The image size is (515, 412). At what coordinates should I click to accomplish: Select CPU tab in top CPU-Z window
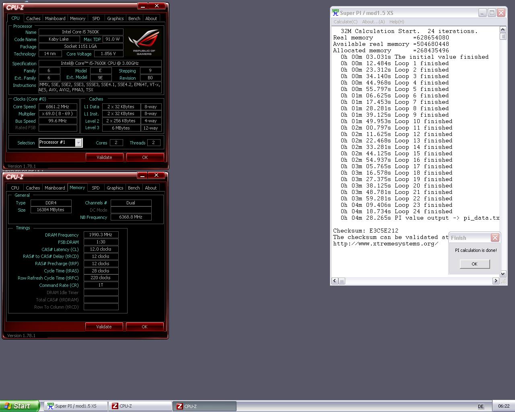(15, 18)
